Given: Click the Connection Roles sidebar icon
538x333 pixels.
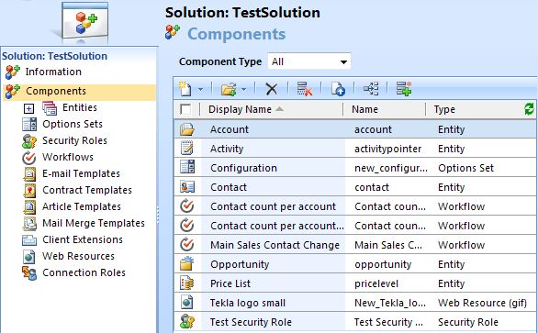Looking at the screenshot, I should click(29, 273).
